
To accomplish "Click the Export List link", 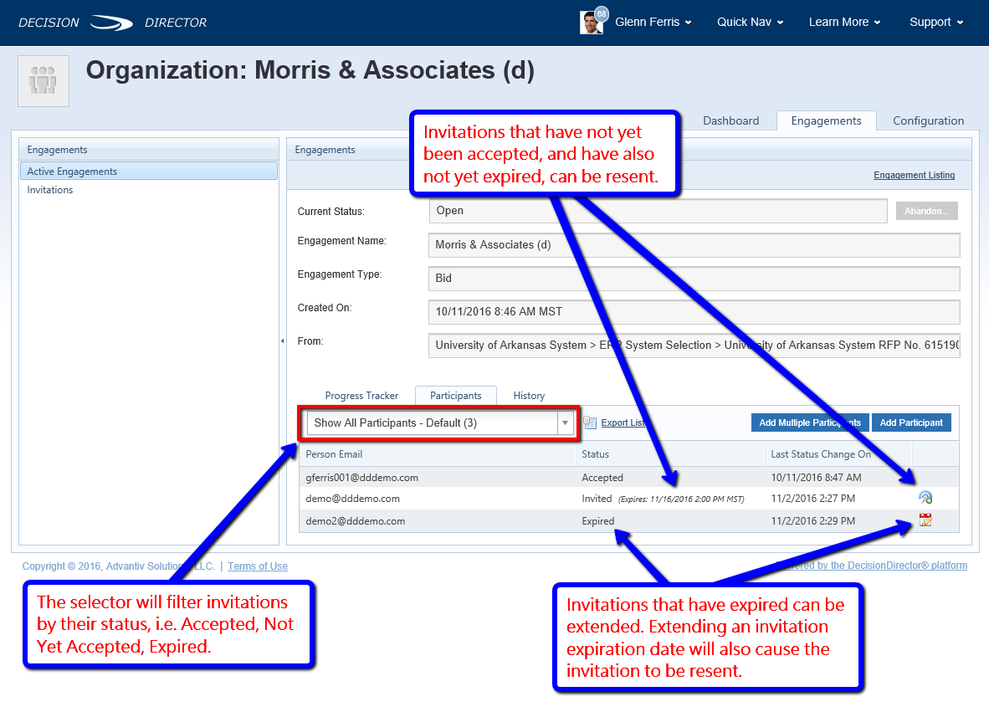I will [623, 423].
